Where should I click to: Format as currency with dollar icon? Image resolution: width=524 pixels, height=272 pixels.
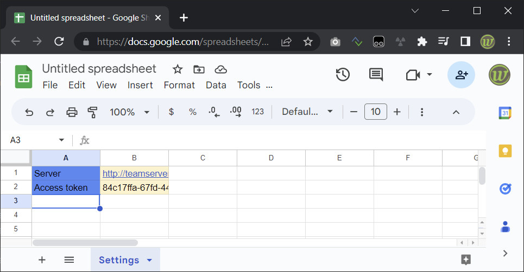[x=171, y=112]
